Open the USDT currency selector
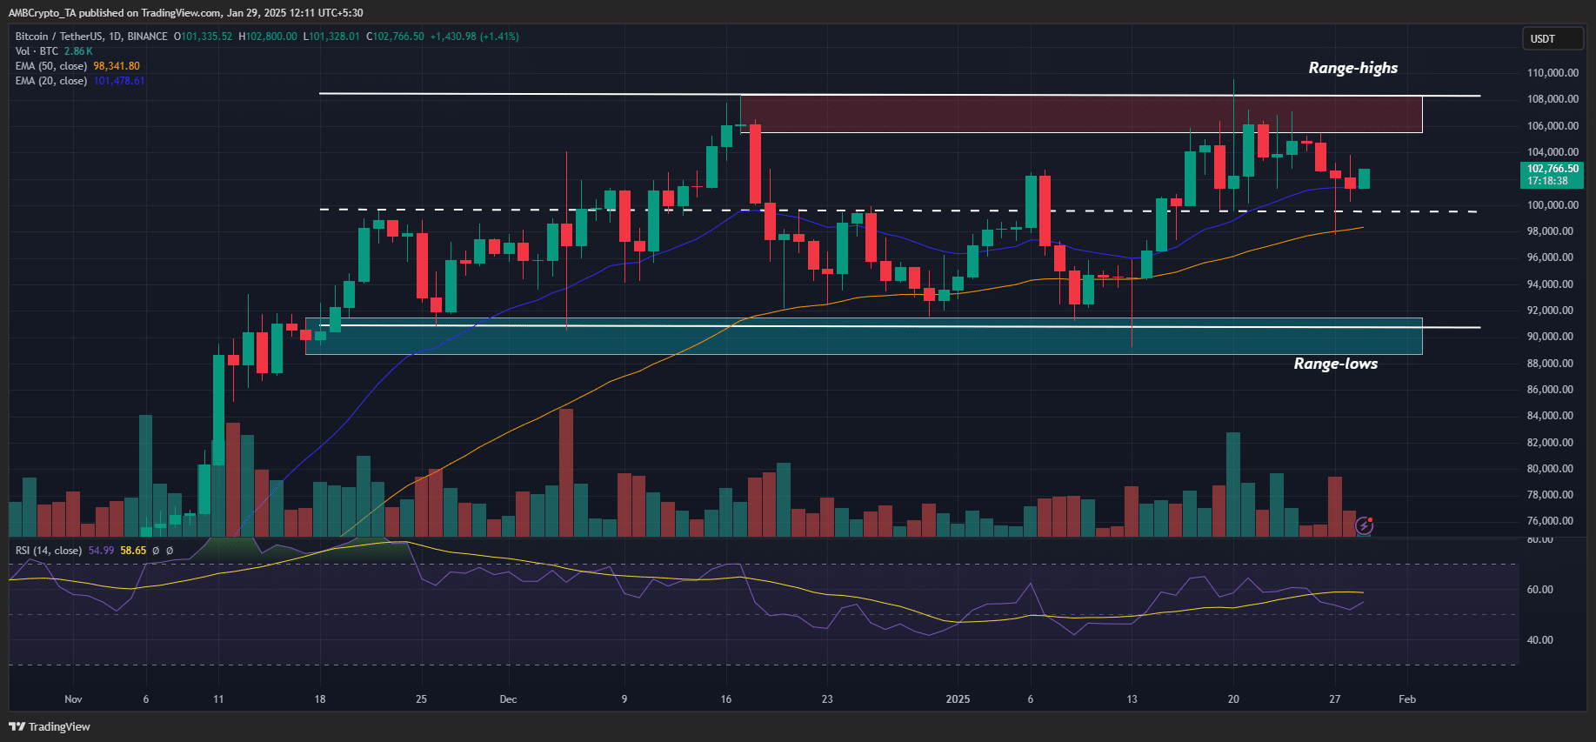The image size is (1596, 742). click(x=1553, y=38)
